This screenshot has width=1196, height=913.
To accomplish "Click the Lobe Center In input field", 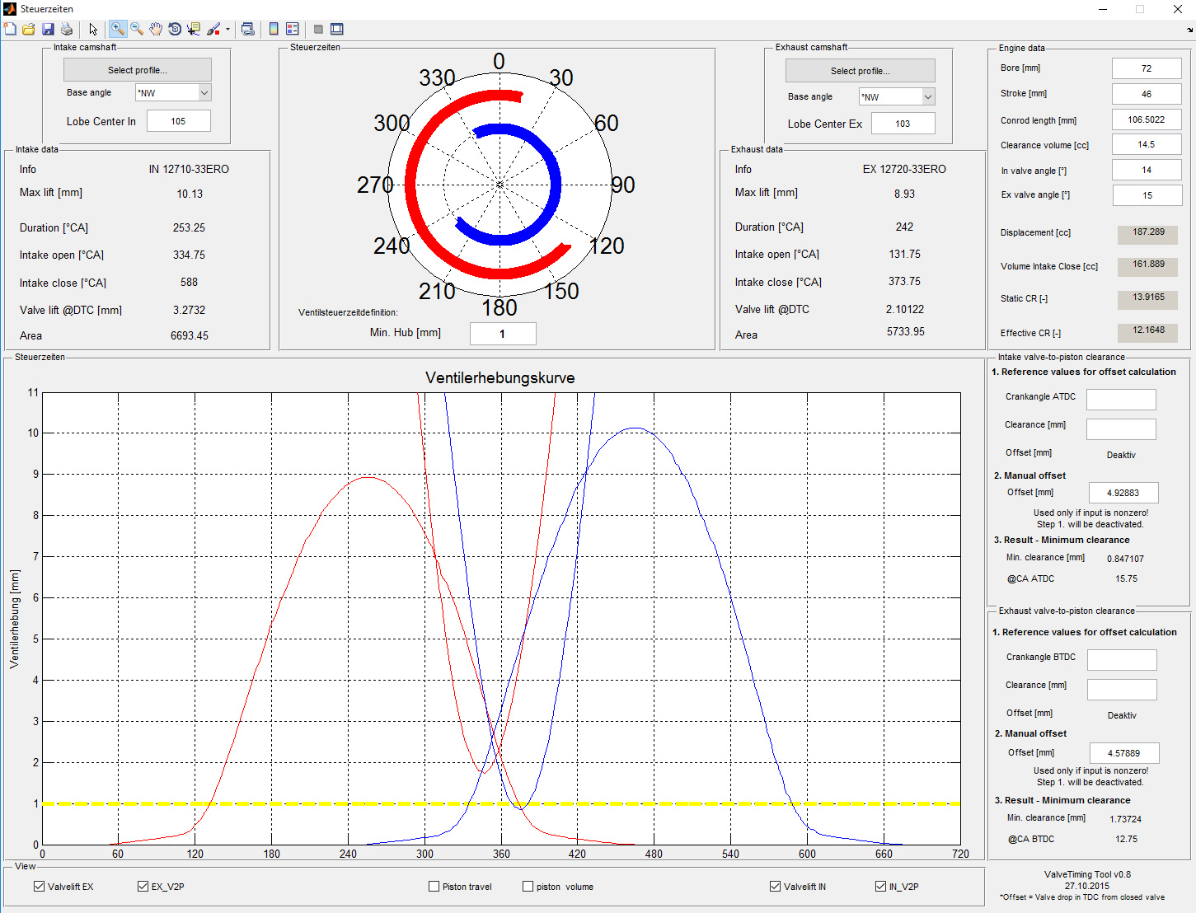I will pos(178,121).
